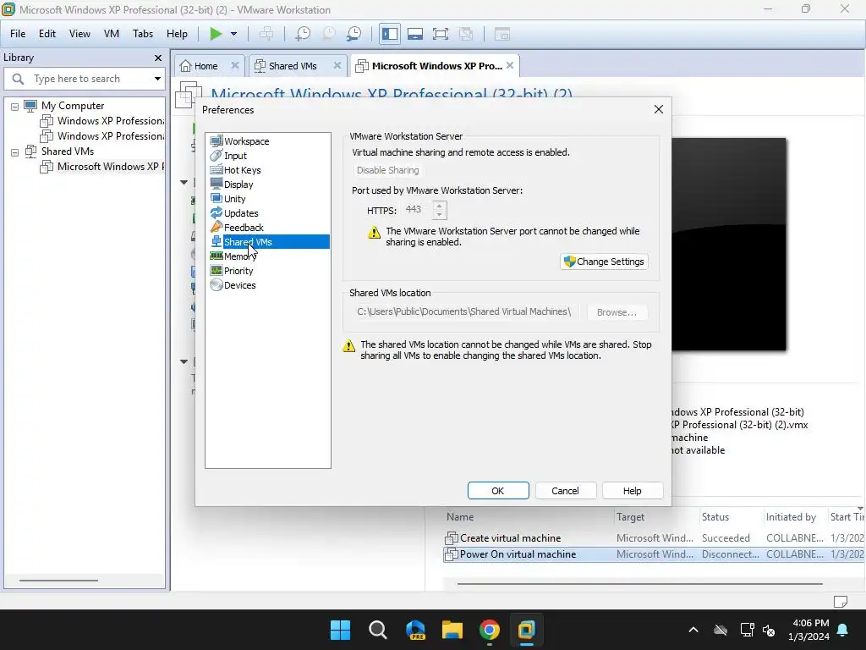This screenshot has height=650, width=866.
Task: Open the Edit menu
Action: click(47, 34)
